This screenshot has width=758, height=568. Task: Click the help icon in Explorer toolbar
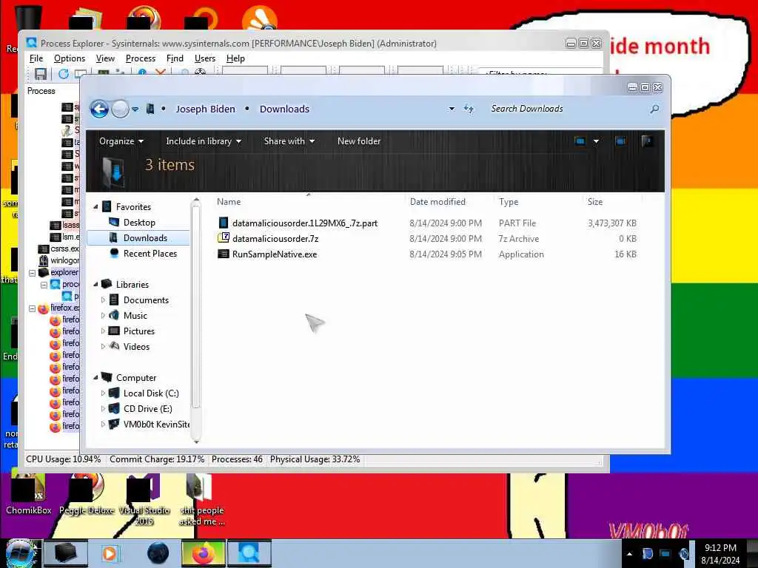pos(647,141)
